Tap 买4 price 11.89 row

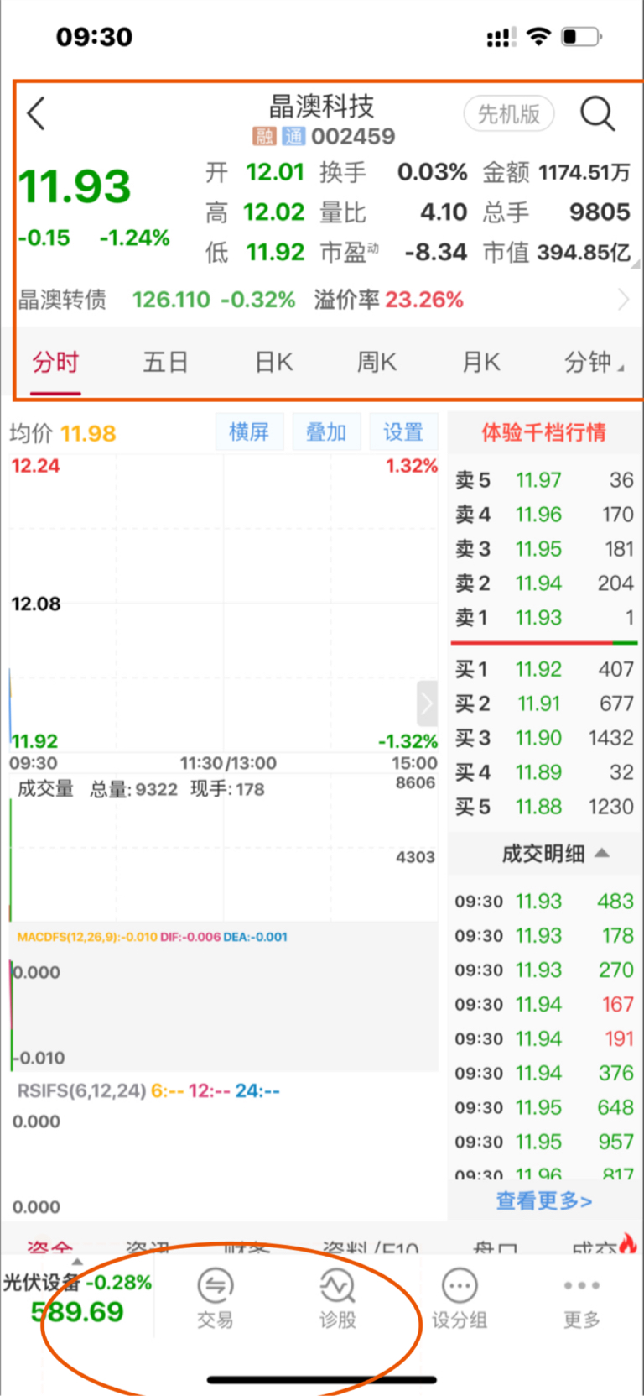point(544,772)
